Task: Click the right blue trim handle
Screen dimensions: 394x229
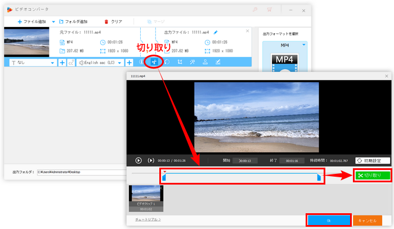Action: 319,178
